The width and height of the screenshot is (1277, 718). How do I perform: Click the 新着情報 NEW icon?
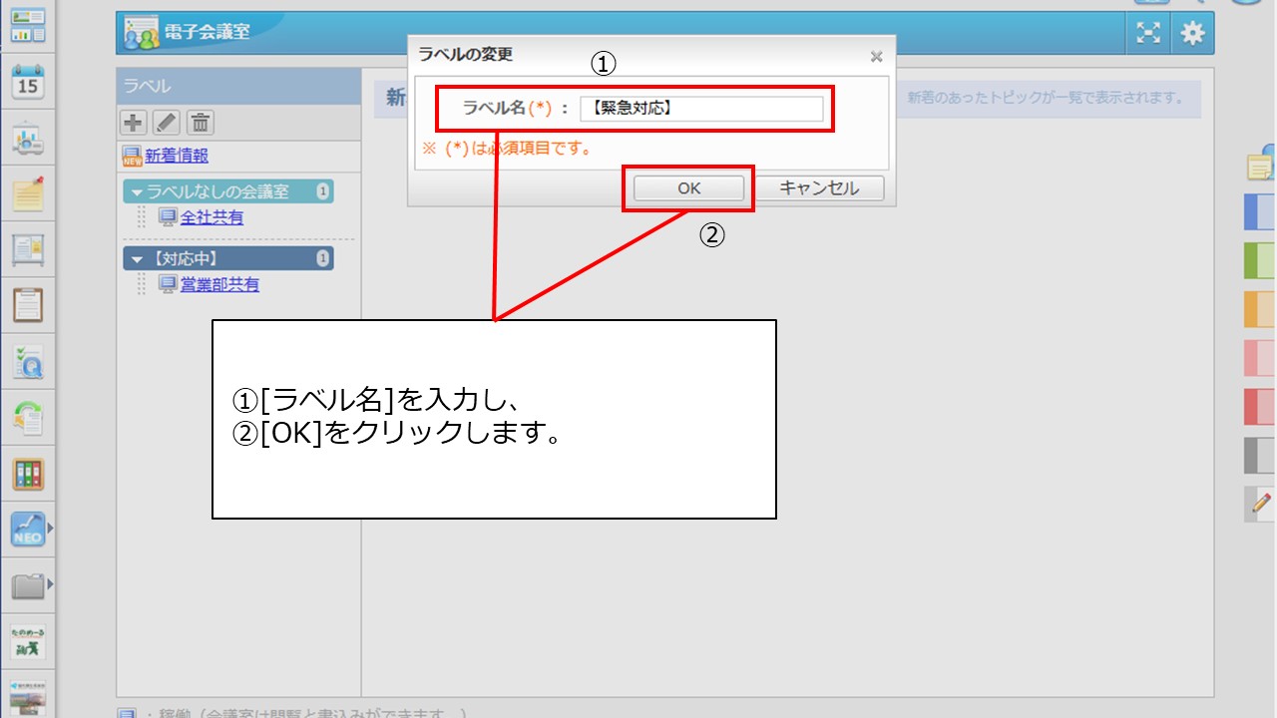pyautogui.click(x=133, y=156)
